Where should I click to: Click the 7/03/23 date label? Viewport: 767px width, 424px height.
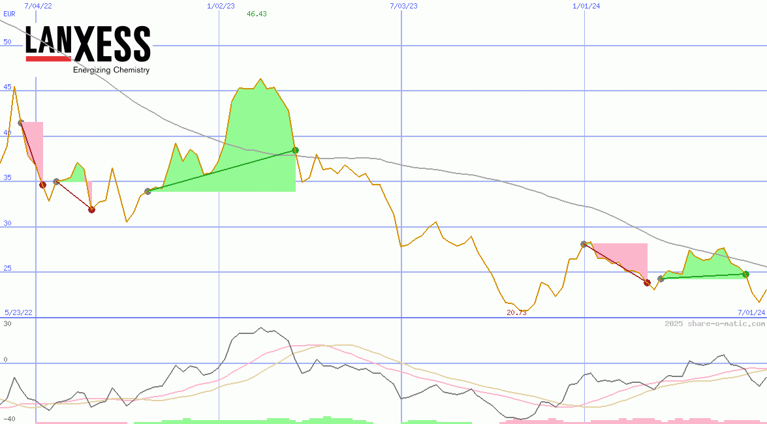coord(404,6)
